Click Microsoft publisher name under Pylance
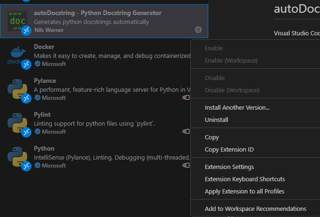320x217 pixels. [54, 98]
